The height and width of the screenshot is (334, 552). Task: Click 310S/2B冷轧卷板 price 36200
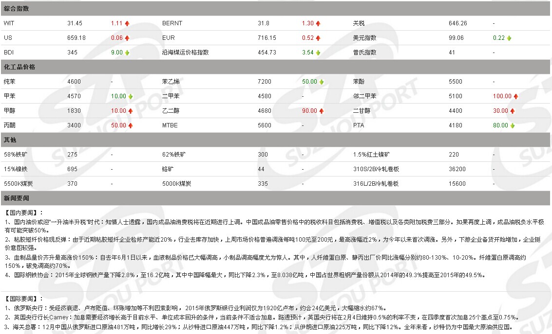pyautogui.click(x=457, y=169)
